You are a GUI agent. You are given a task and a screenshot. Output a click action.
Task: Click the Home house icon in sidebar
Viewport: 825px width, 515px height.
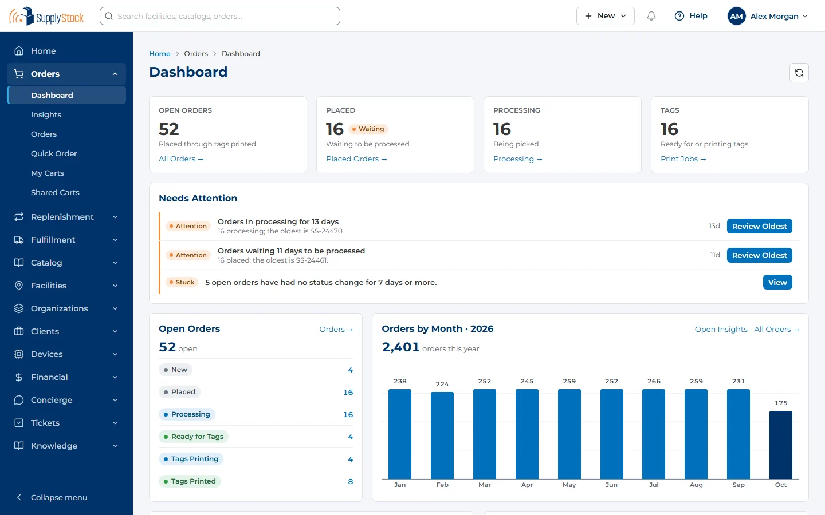(19, 51)
